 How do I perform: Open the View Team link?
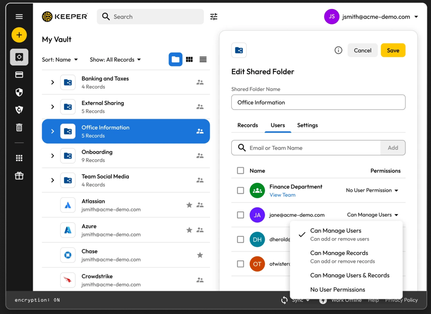[x=282, y=195]
